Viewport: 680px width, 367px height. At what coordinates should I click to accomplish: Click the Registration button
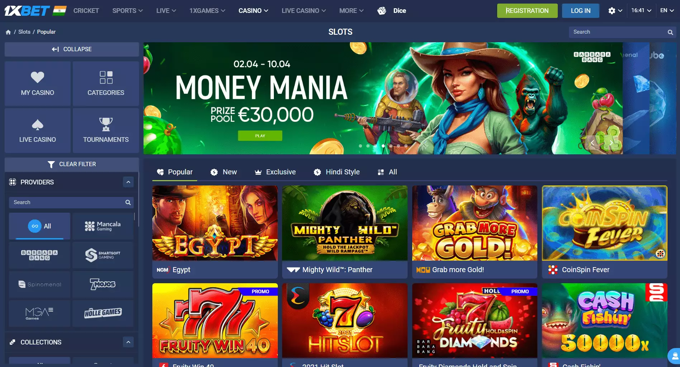(527, 11)
